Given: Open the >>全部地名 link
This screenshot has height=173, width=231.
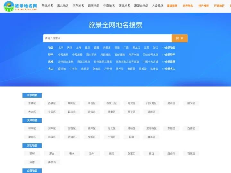Looking at the screenshot, I should tap(168, 47).
